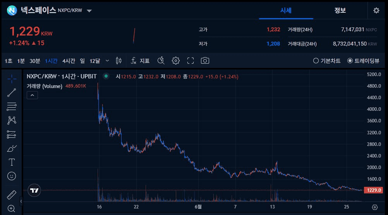Select the crosshair cursor tool
Image resolution: width=388 pixels, height=215 pixels.
pos(12,79)
